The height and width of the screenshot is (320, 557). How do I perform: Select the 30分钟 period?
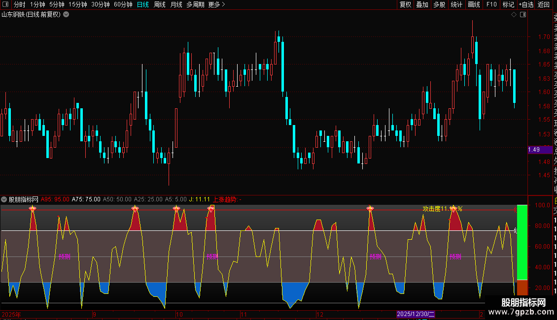tap(101, 4)
